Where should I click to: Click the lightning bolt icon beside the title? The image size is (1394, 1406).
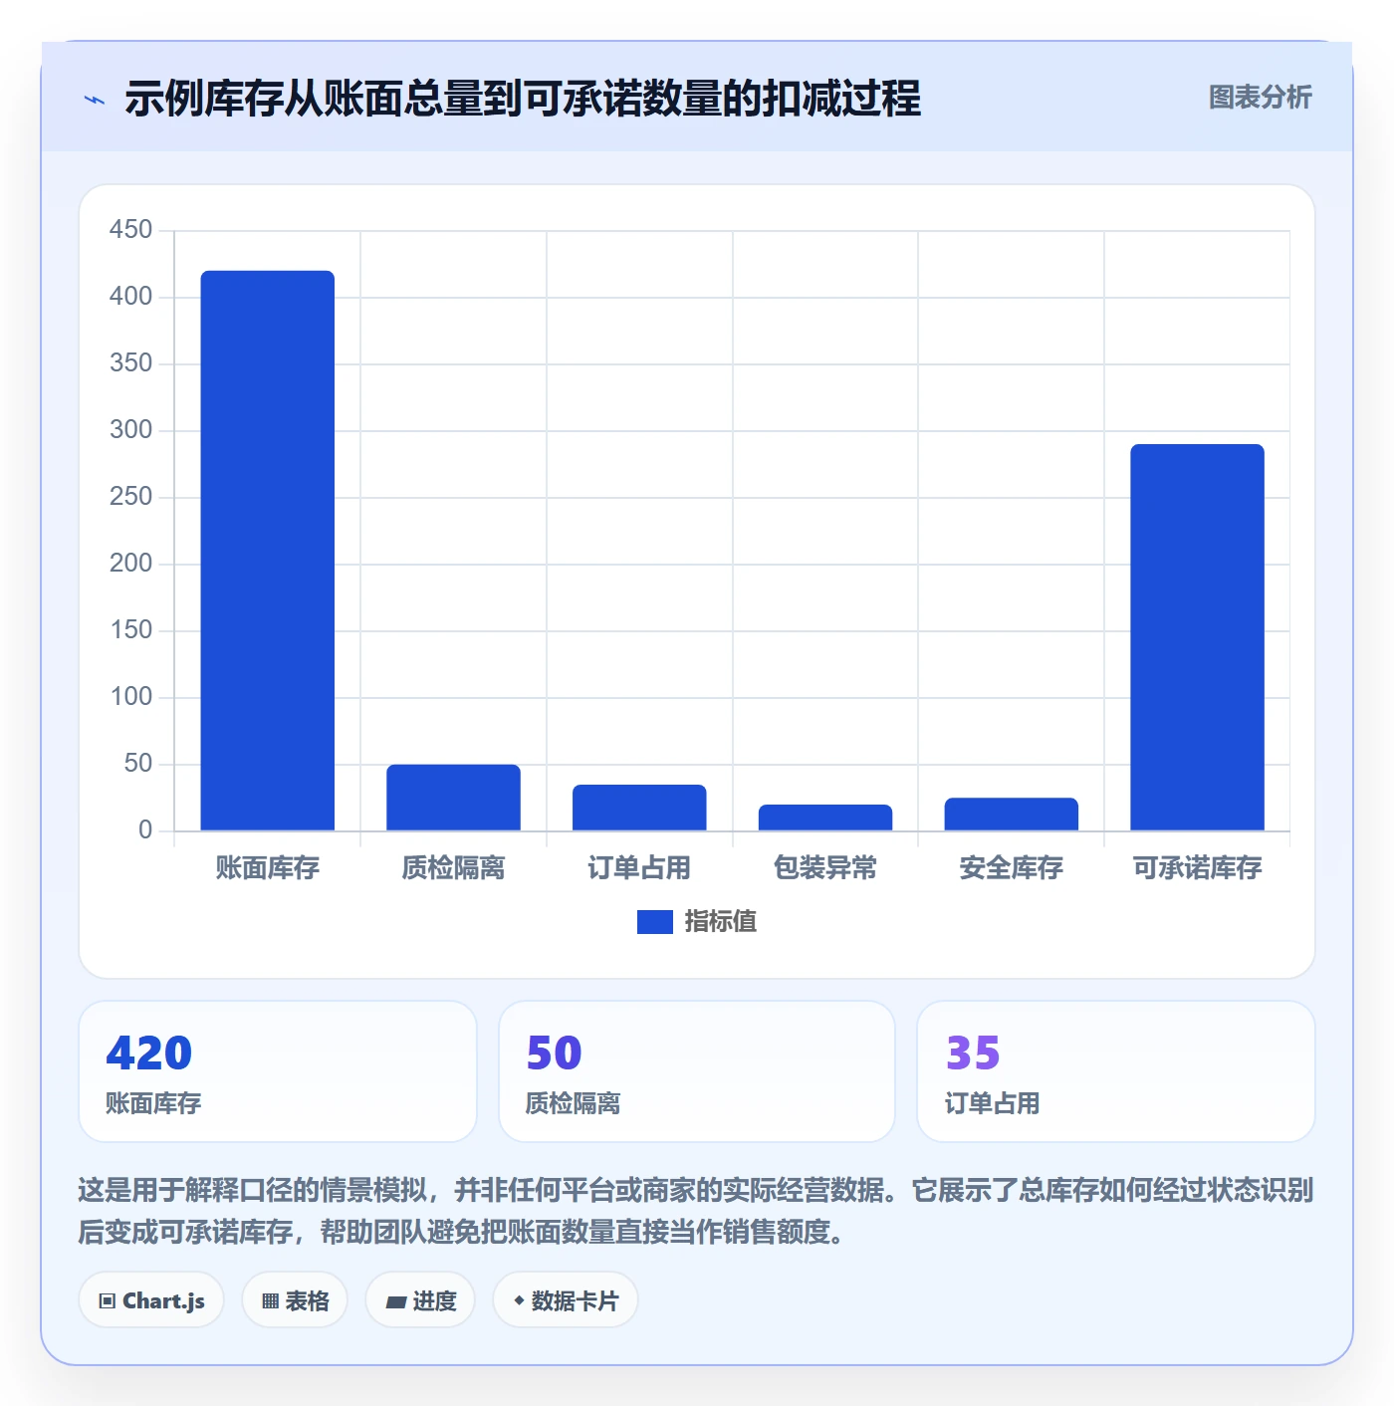[x=95, y=100]
